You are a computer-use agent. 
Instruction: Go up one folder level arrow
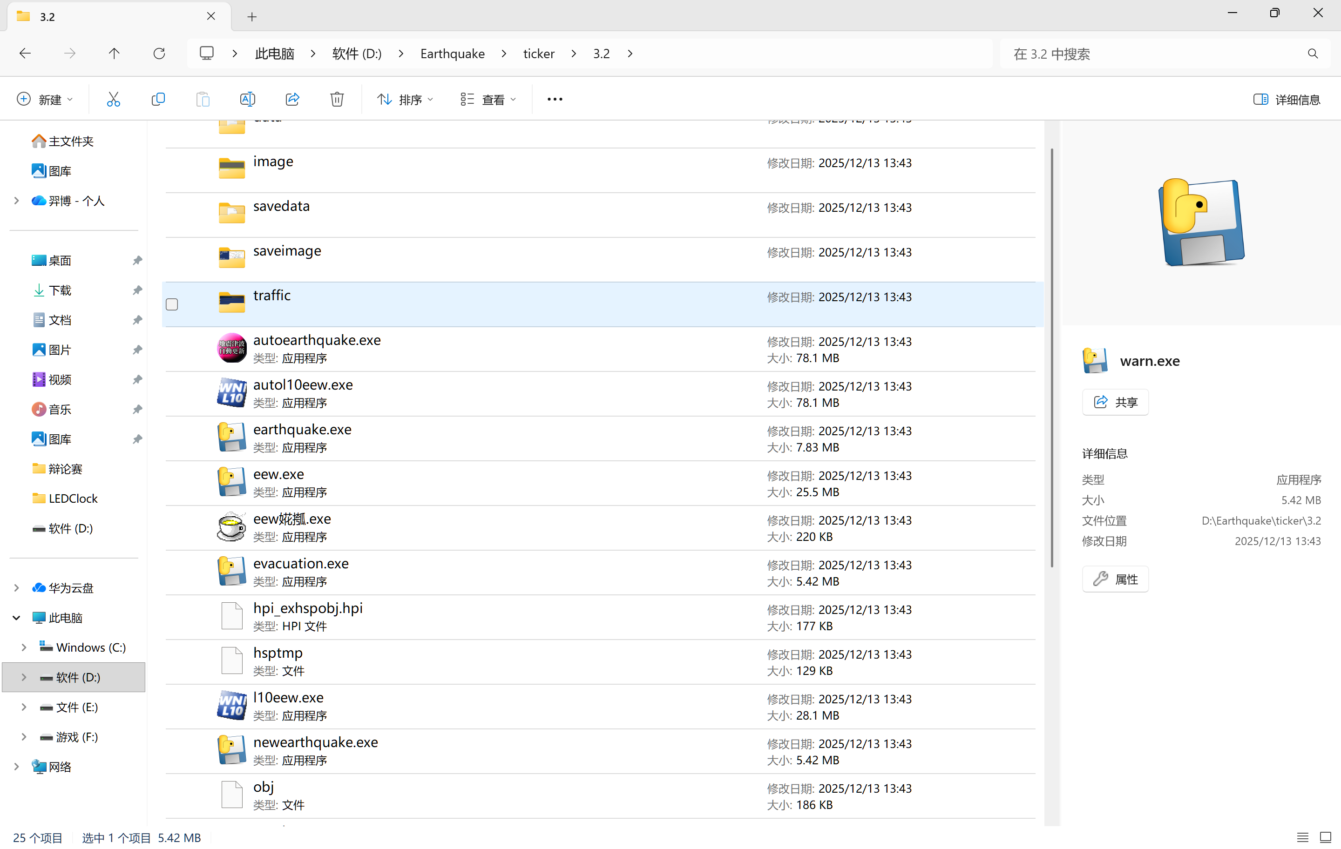[114, 54]
